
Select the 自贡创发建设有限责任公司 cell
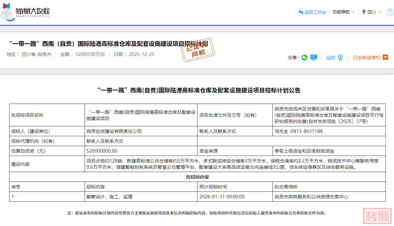[114, 131]
